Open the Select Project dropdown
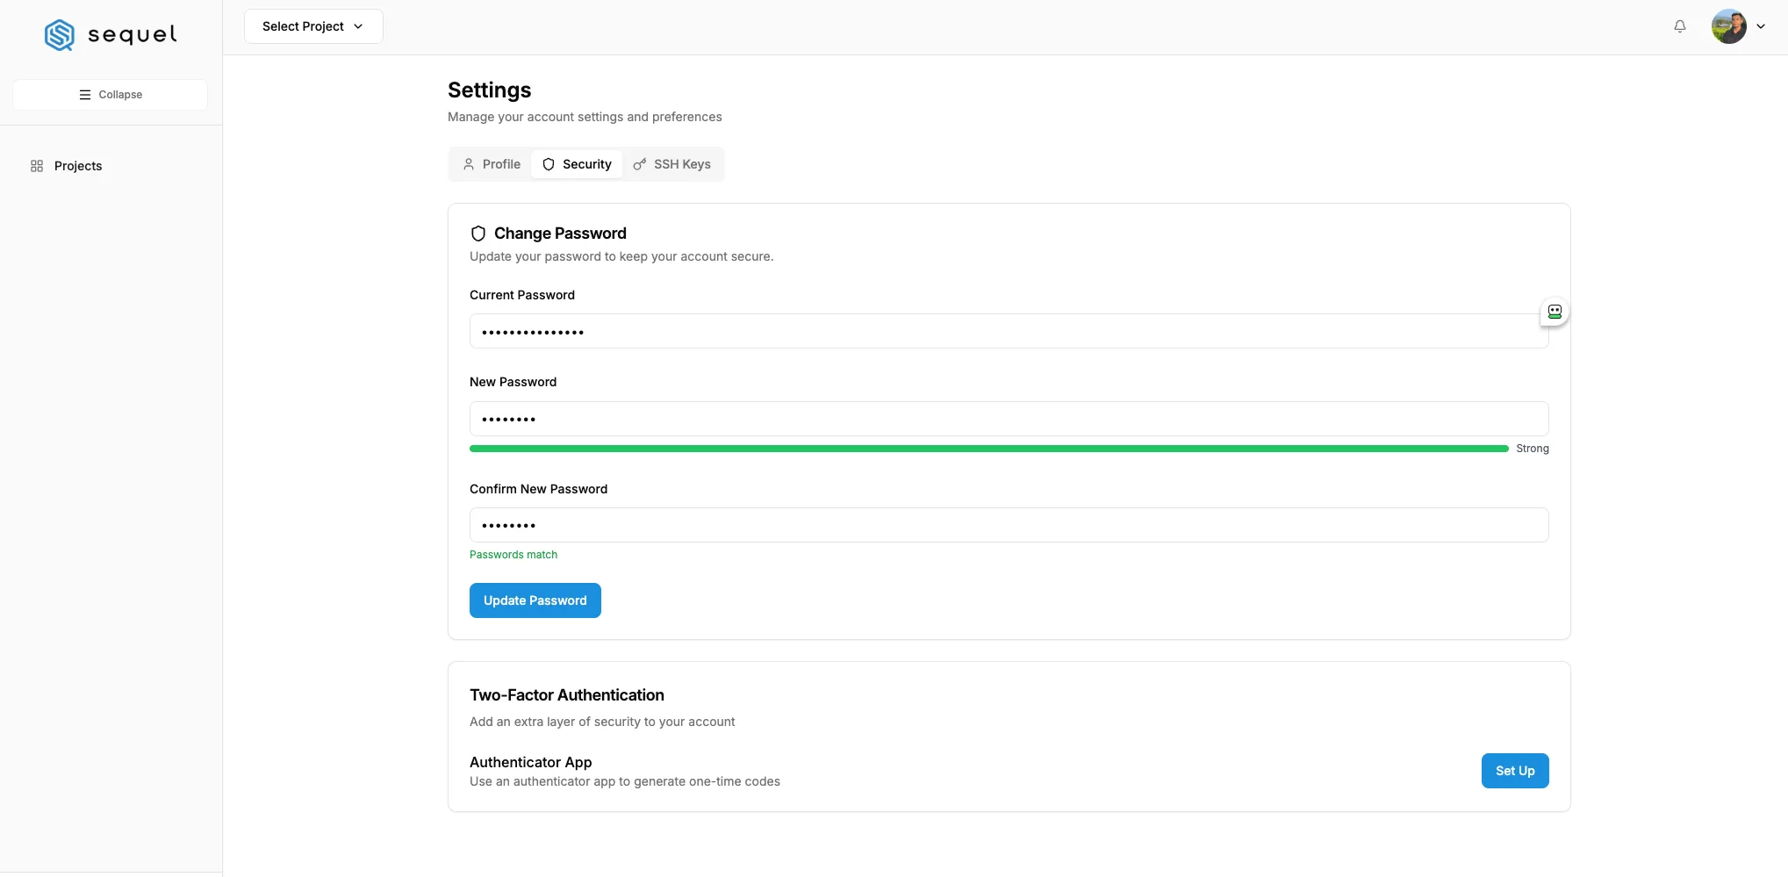 [x=313, y=26]
